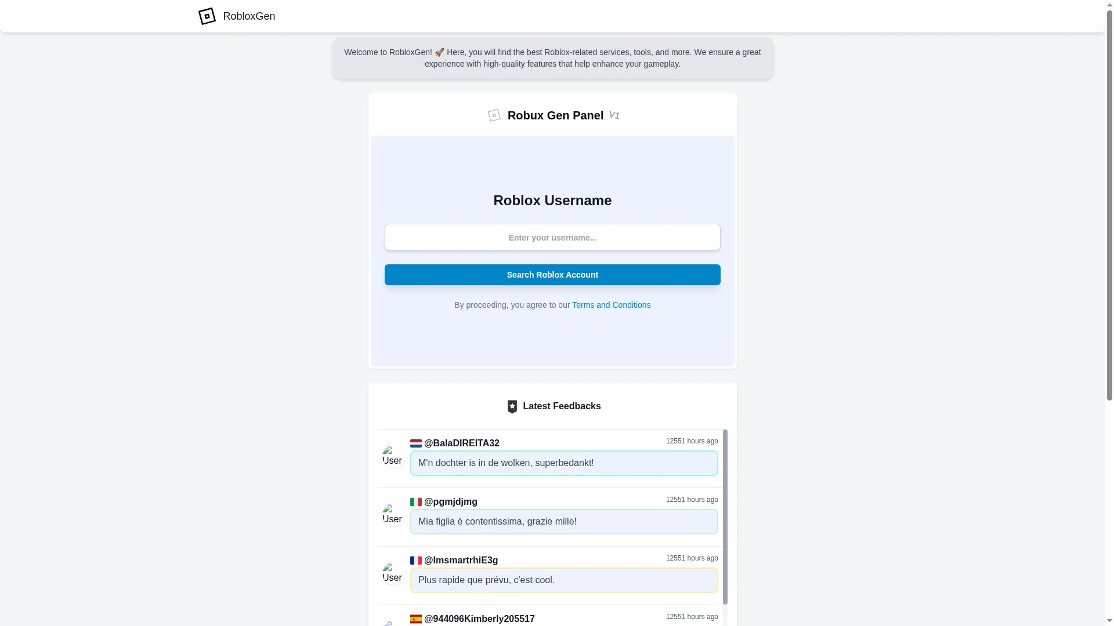The image size is (1114, 626).
Task: Click the avatar of user ImsmartrhiE3g
Action: 393,573
